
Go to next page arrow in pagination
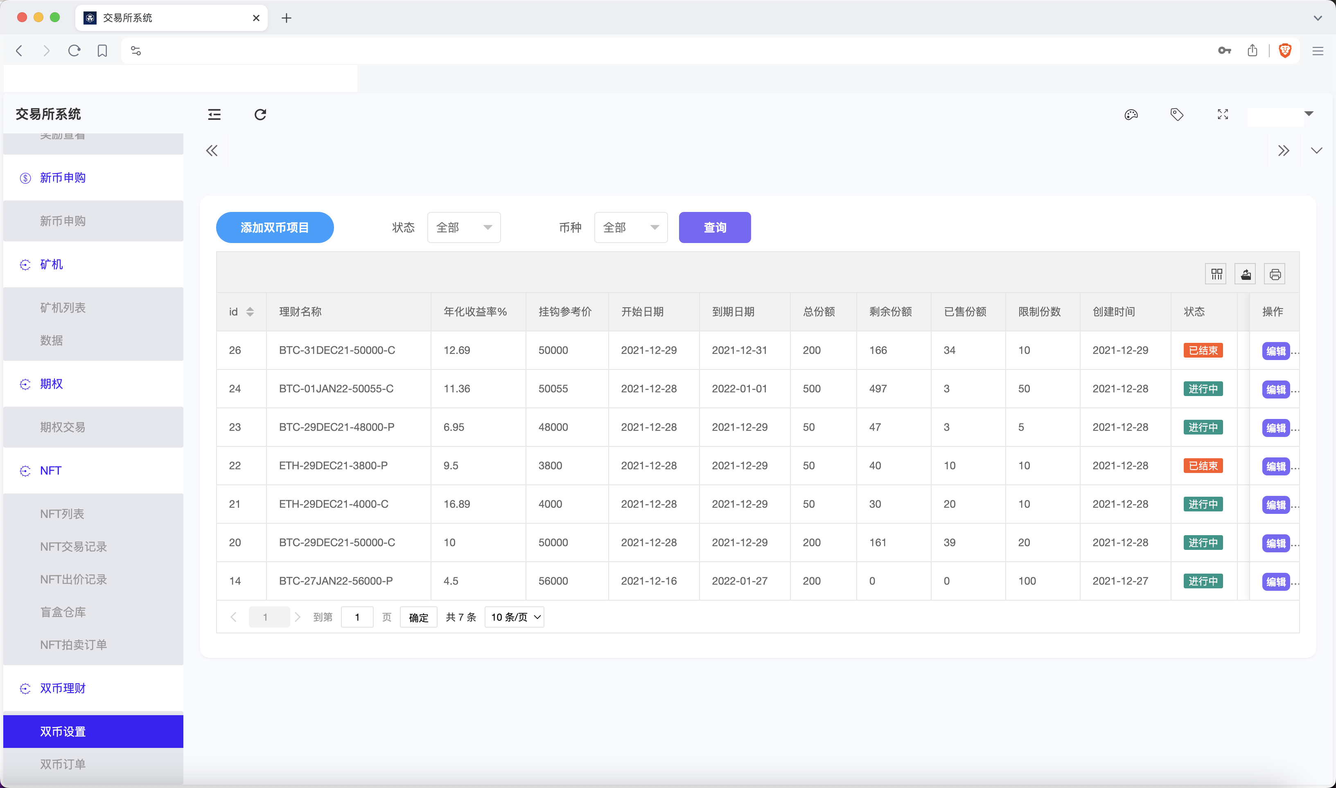(x=298, y=617)
